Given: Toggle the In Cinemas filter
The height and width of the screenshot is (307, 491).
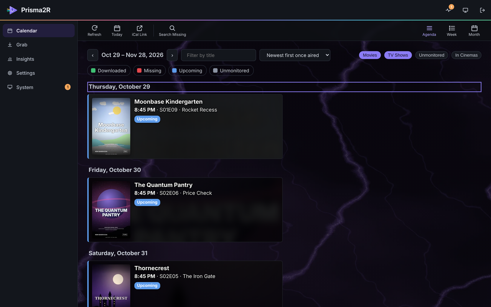Looking at the screenshot, I should tap(466, 55).
